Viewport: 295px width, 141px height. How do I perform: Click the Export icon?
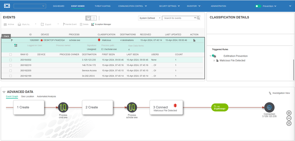point(42,24)
